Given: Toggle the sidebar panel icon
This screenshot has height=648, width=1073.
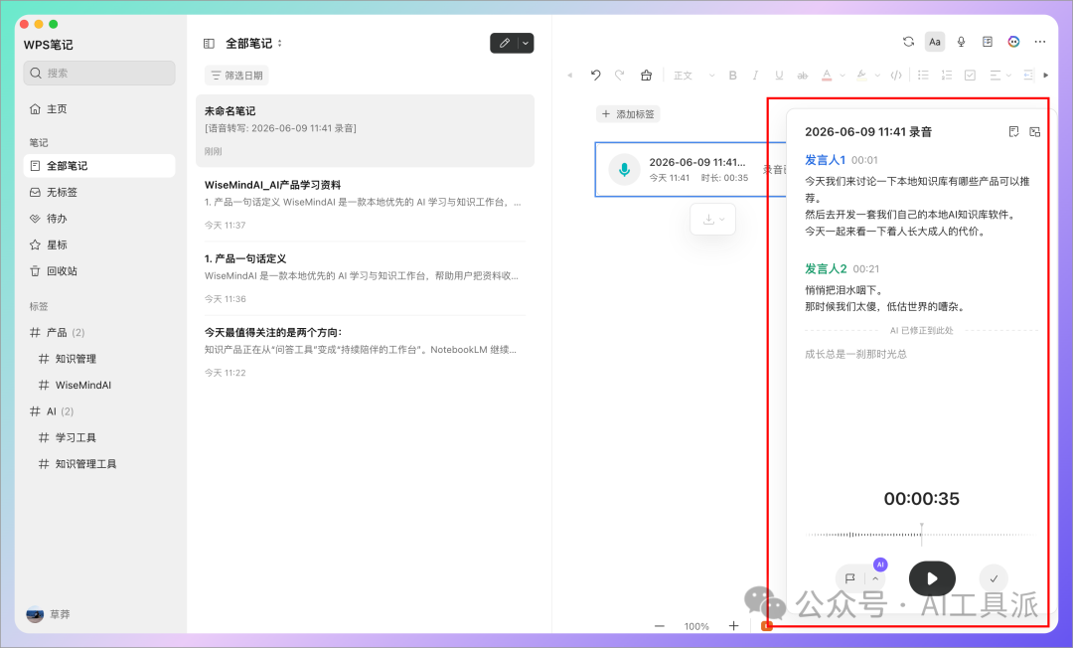Looking at the screenshot, I should pos(209,43).
